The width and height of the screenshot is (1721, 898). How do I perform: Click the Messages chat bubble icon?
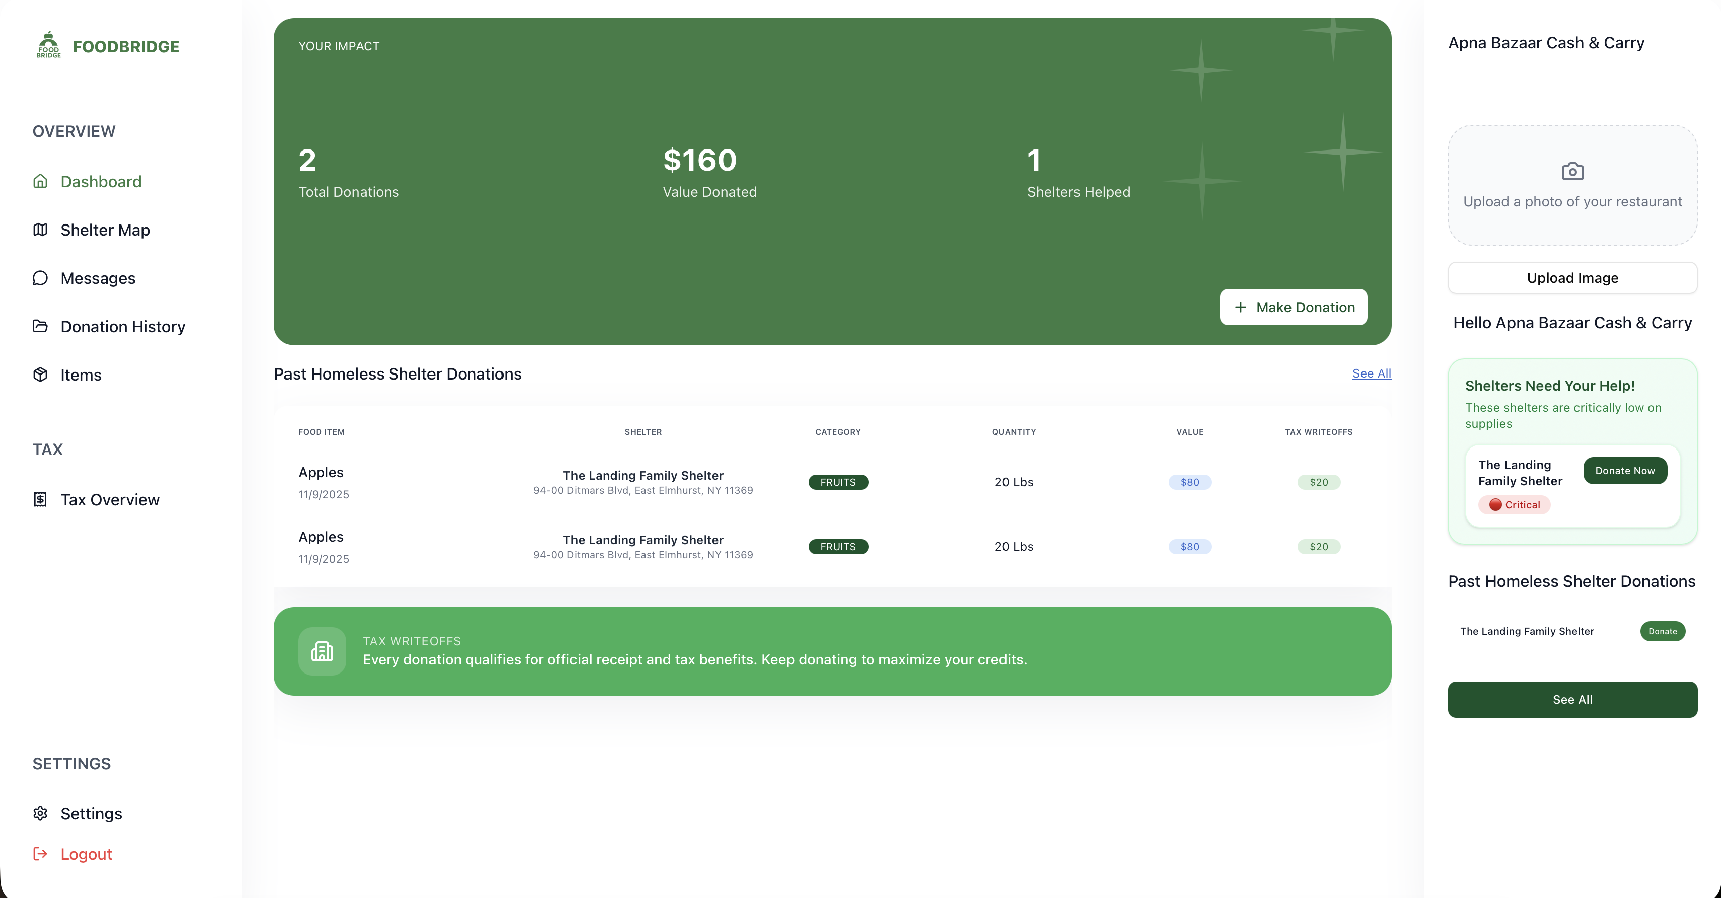click(x=40, y=278)
